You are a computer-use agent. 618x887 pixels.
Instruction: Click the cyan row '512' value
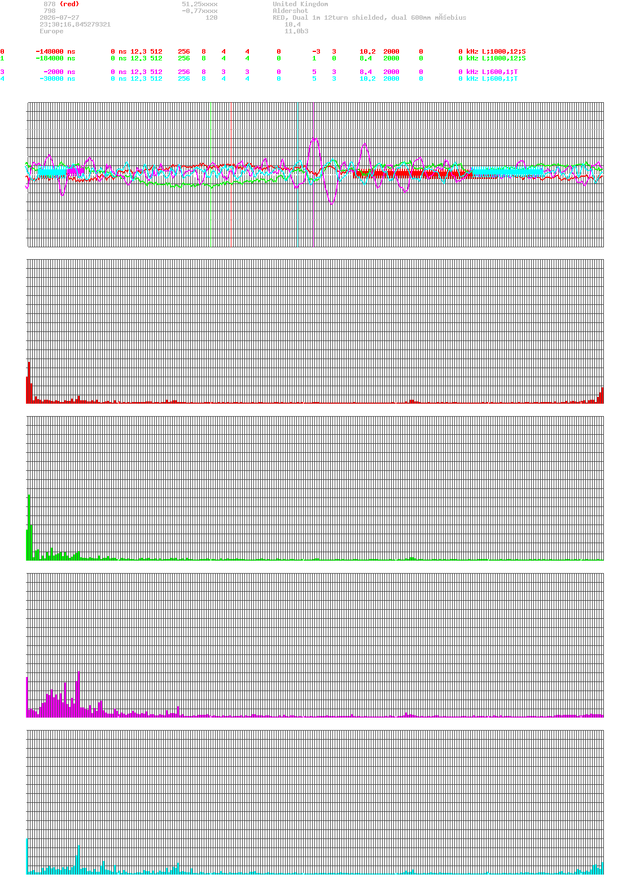tap(156, 78)
